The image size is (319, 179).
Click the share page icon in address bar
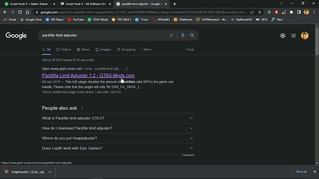252,12
